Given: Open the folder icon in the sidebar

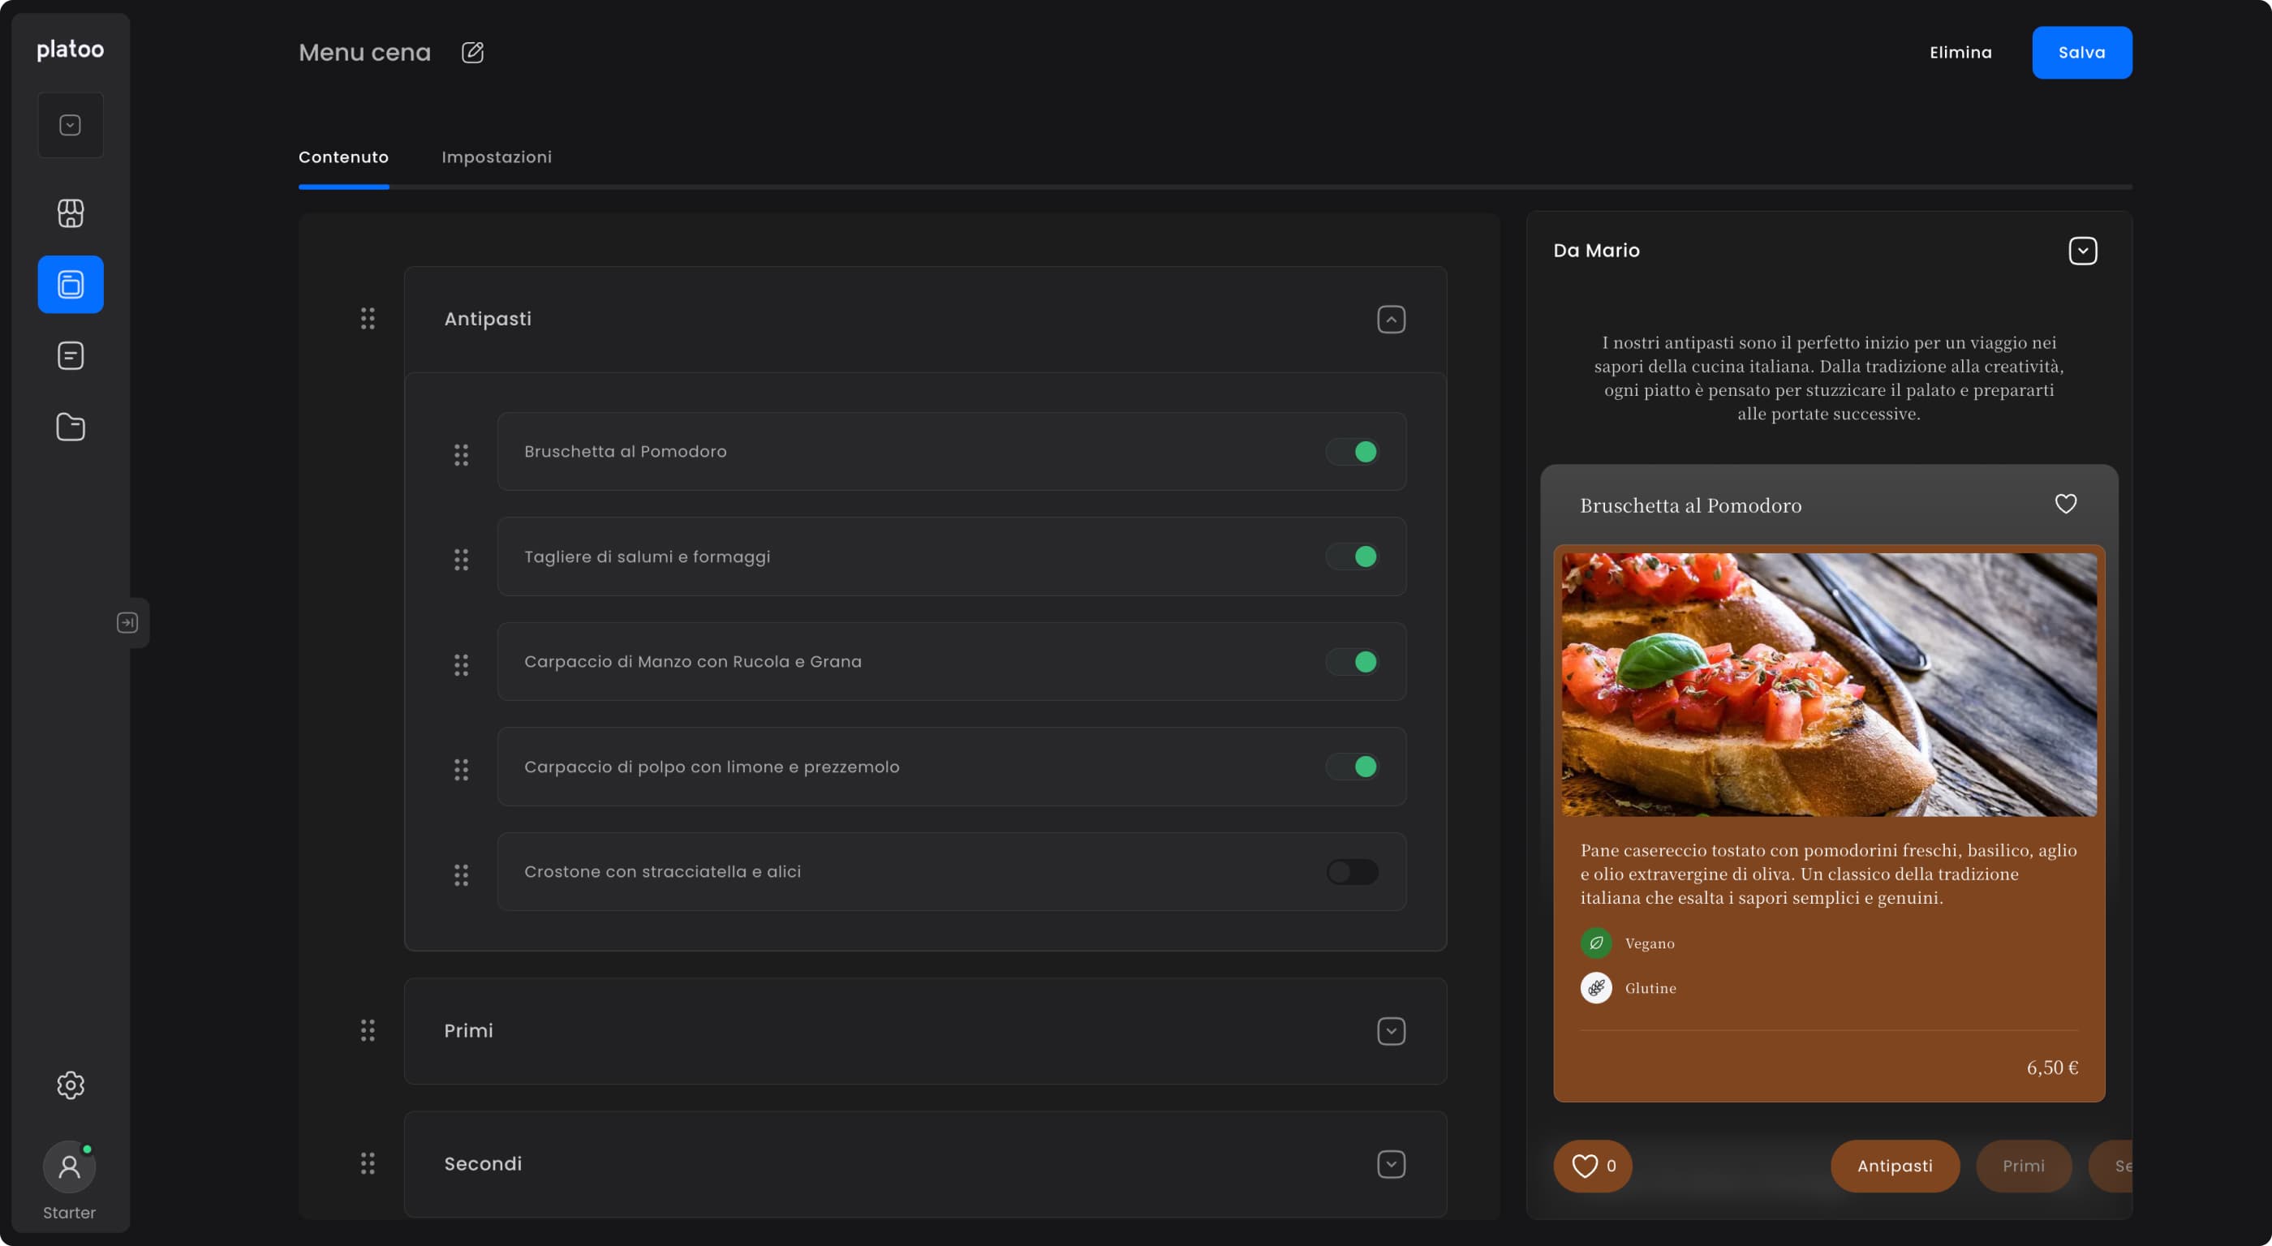Looking at the screenshot, I should (x=70, y=427).
